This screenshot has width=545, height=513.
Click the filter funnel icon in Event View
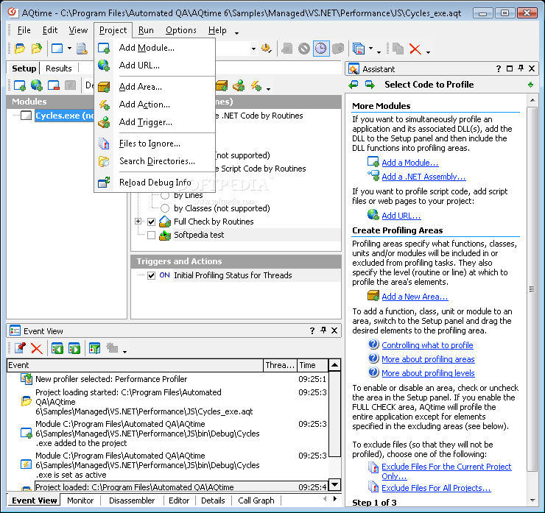(x=94, y=348)
